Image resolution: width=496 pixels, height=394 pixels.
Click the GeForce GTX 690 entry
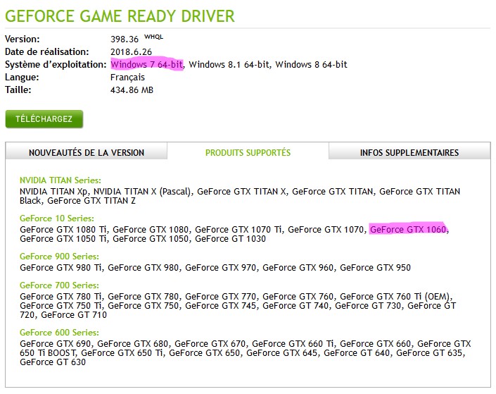coord(55,344)
